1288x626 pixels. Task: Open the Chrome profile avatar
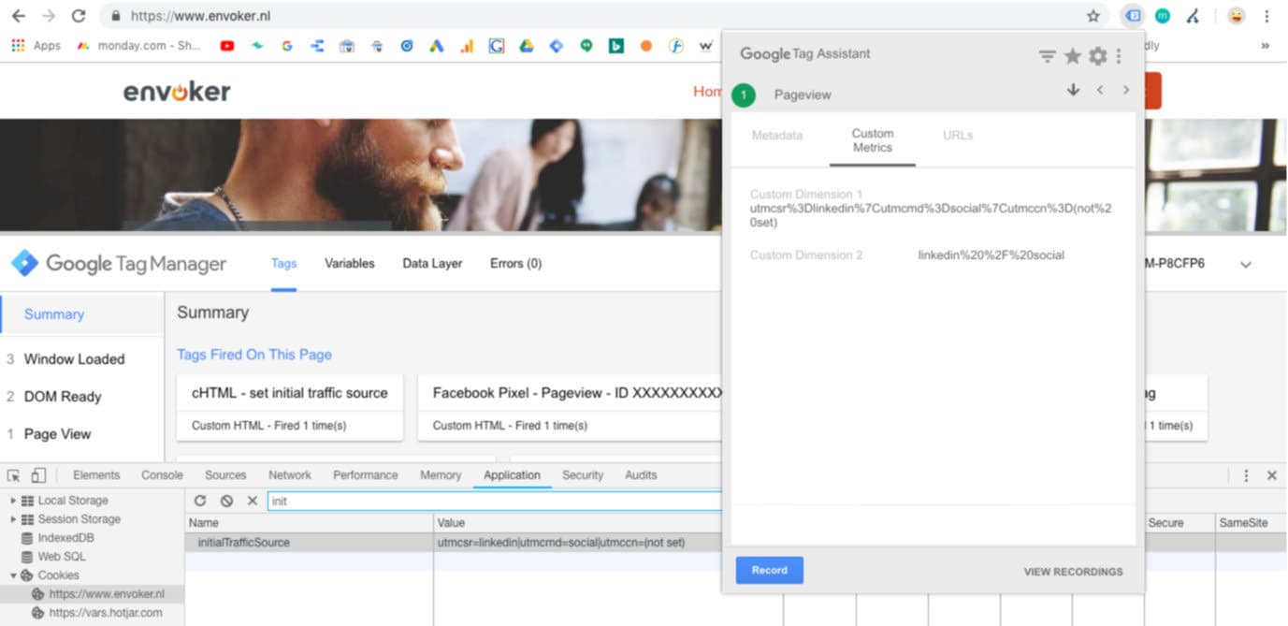pos(1237,16)
